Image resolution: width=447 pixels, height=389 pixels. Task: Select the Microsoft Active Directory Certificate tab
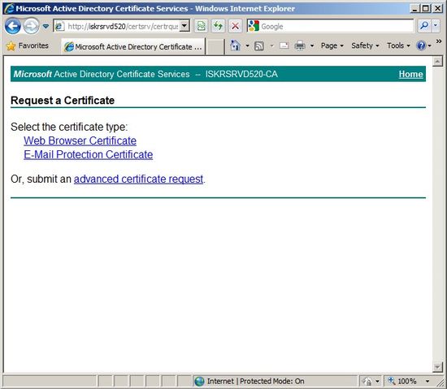click(133, 47)
